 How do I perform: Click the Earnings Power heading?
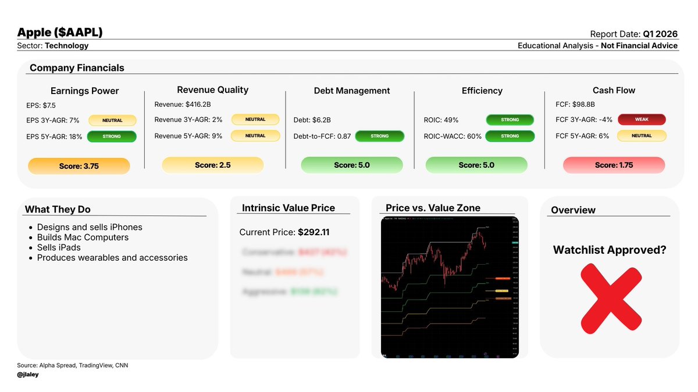85,91
